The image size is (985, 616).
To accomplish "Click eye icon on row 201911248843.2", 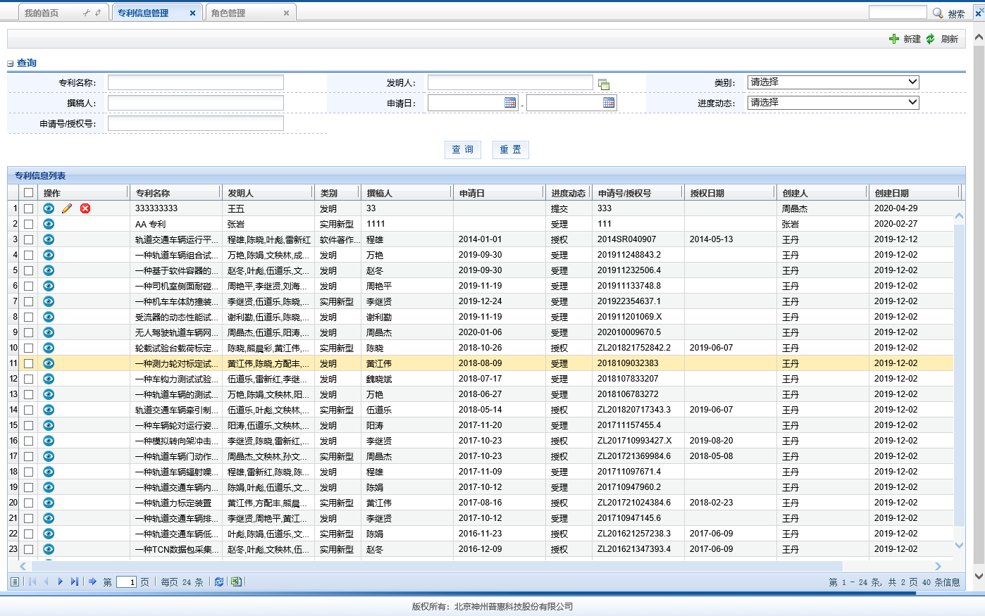I will click(x=49, y=255).
